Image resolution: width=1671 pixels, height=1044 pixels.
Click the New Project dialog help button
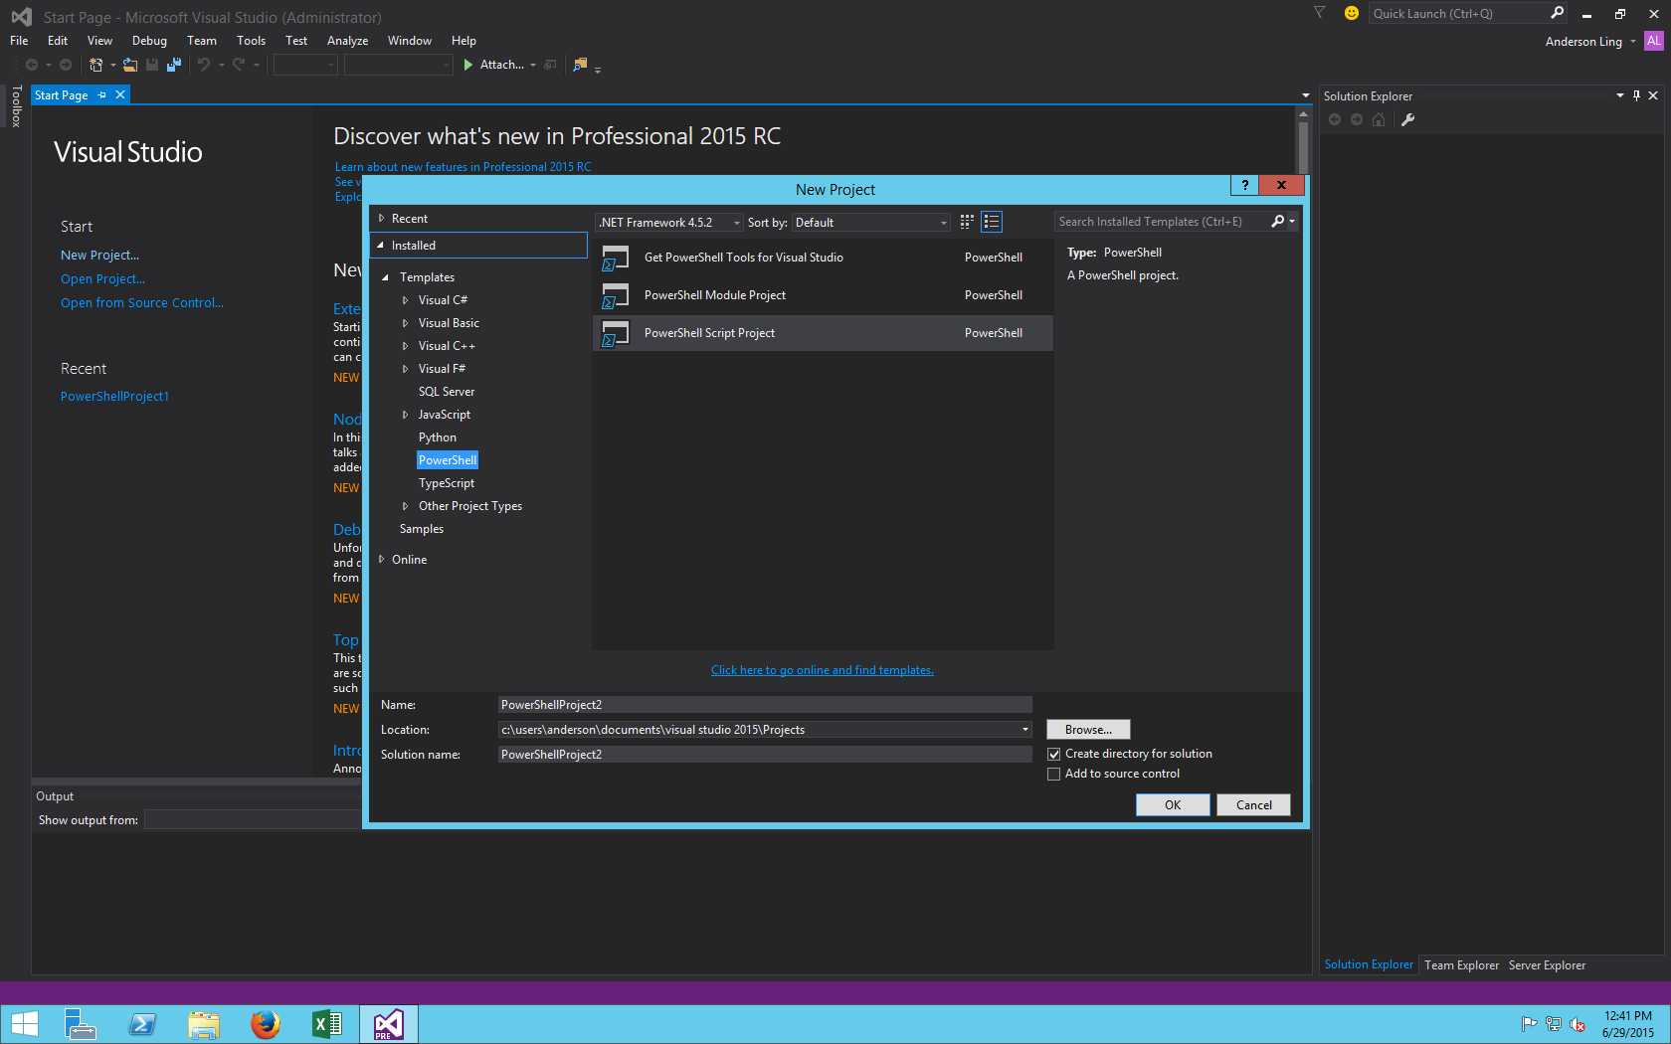click(1244, 185)
